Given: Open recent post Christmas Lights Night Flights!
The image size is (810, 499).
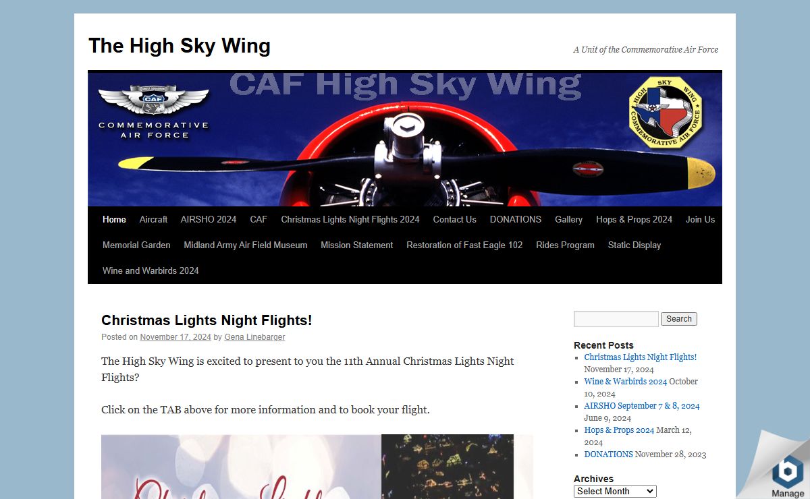Looking at the screenshot, I should coord(641,357).
